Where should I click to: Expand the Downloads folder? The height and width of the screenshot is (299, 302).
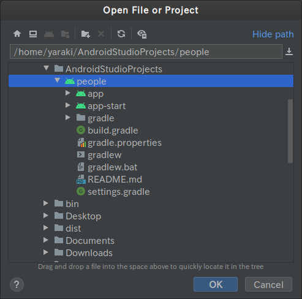point(46,252)
